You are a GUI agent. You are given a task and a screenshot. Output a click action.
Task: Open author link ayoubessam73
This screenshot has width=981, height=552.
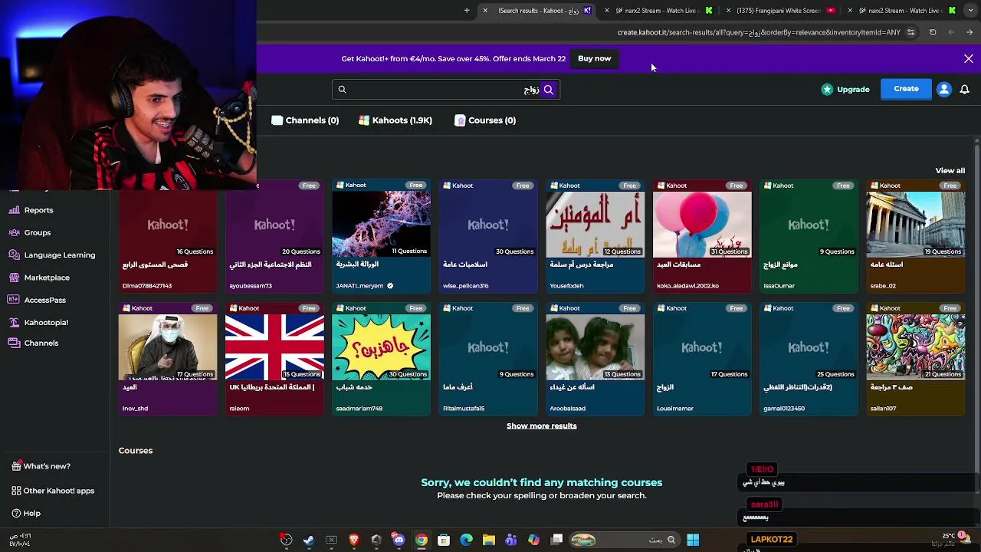[x=251, y=286]
